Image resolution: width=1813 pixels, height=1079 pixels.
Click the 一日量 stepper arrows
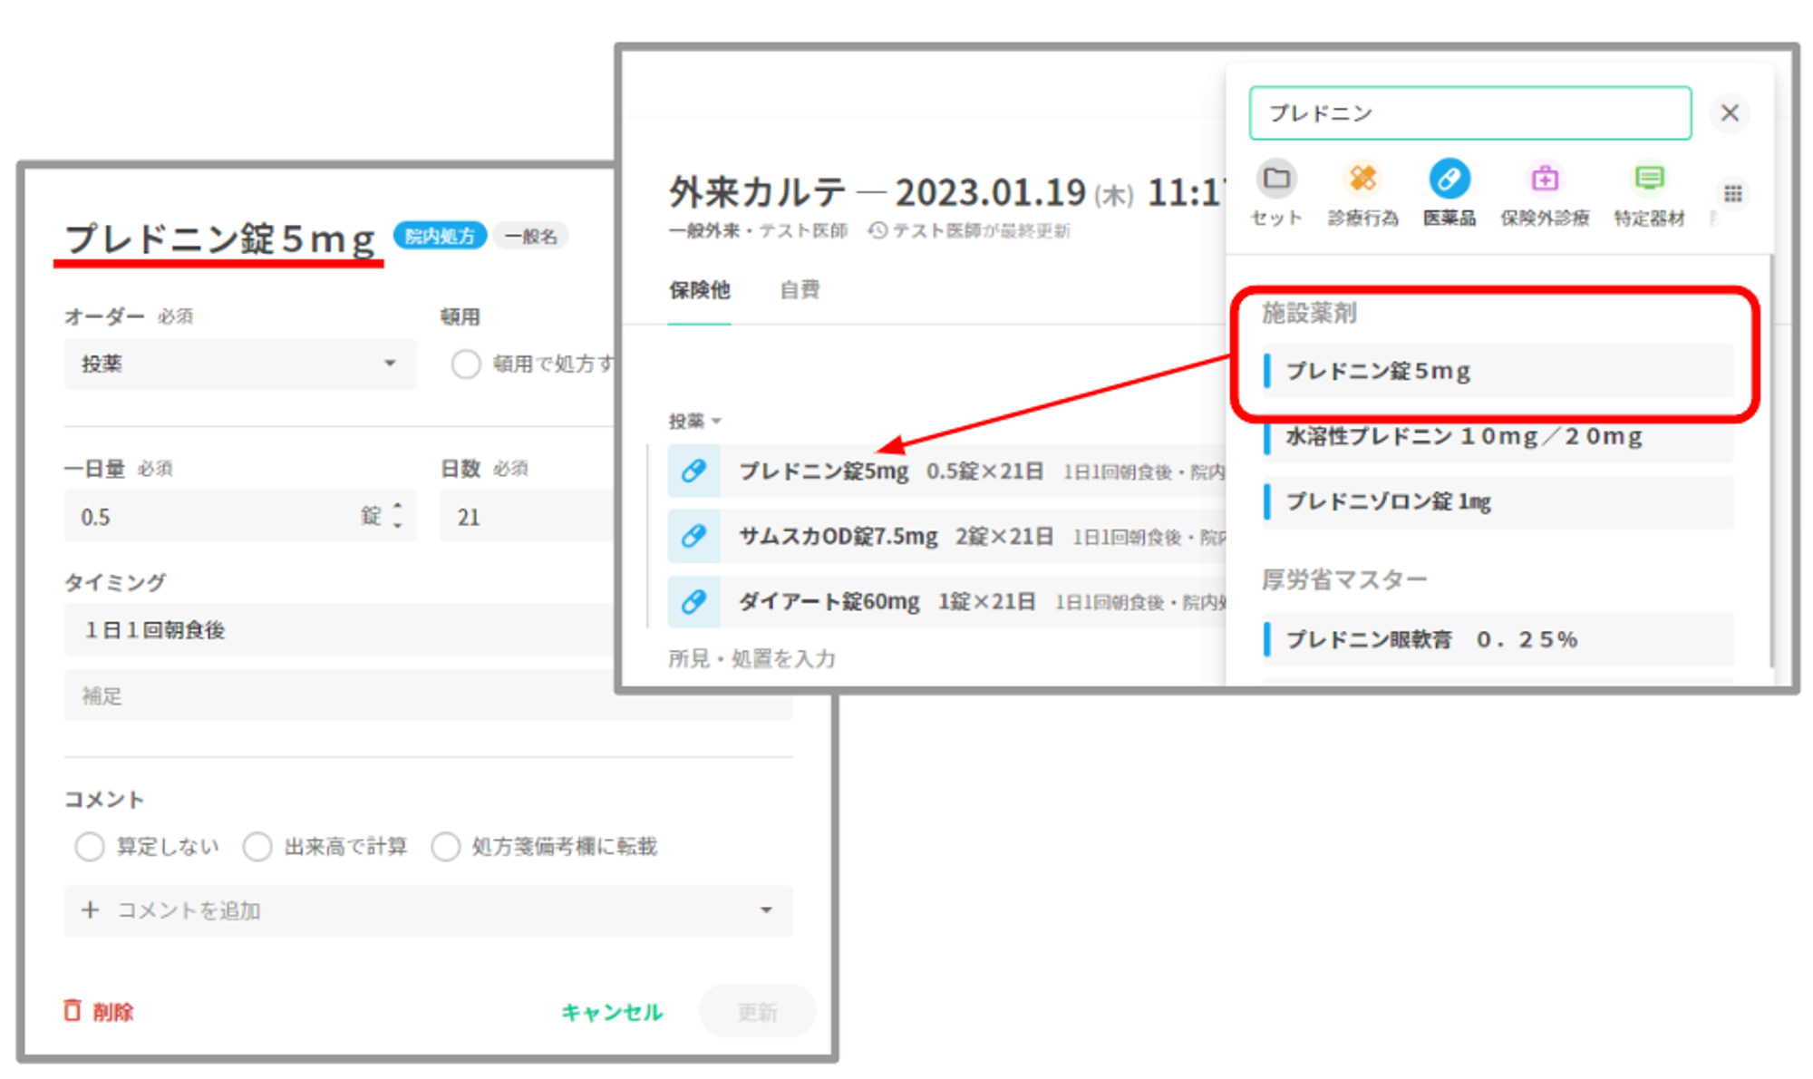pos(397,515)
